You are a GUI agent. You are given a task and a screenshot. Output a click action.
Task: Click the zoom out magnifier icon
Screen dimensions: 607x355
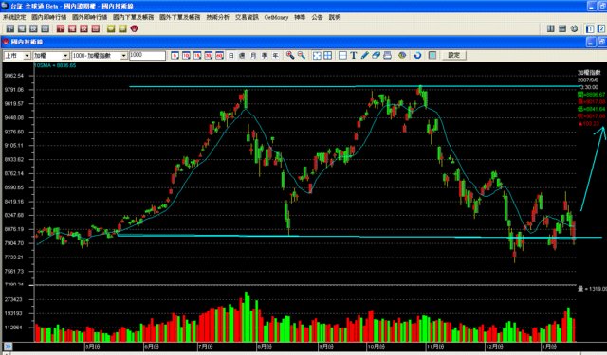pyautogui.click(x=302, y=55)
